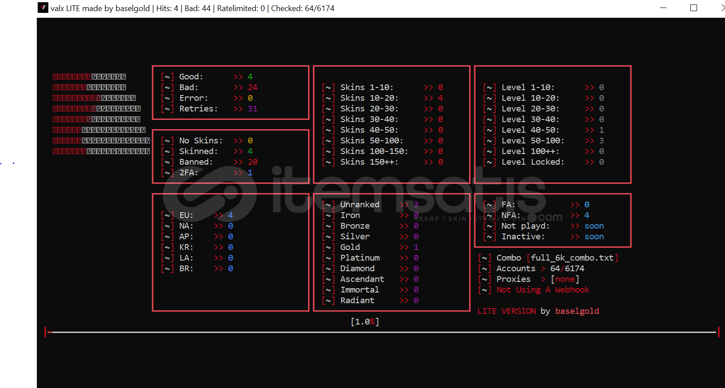The height and width of the screenshot is (388, 725).
Task: Click the 'Retries:' value 31
Action: (252, 109)
